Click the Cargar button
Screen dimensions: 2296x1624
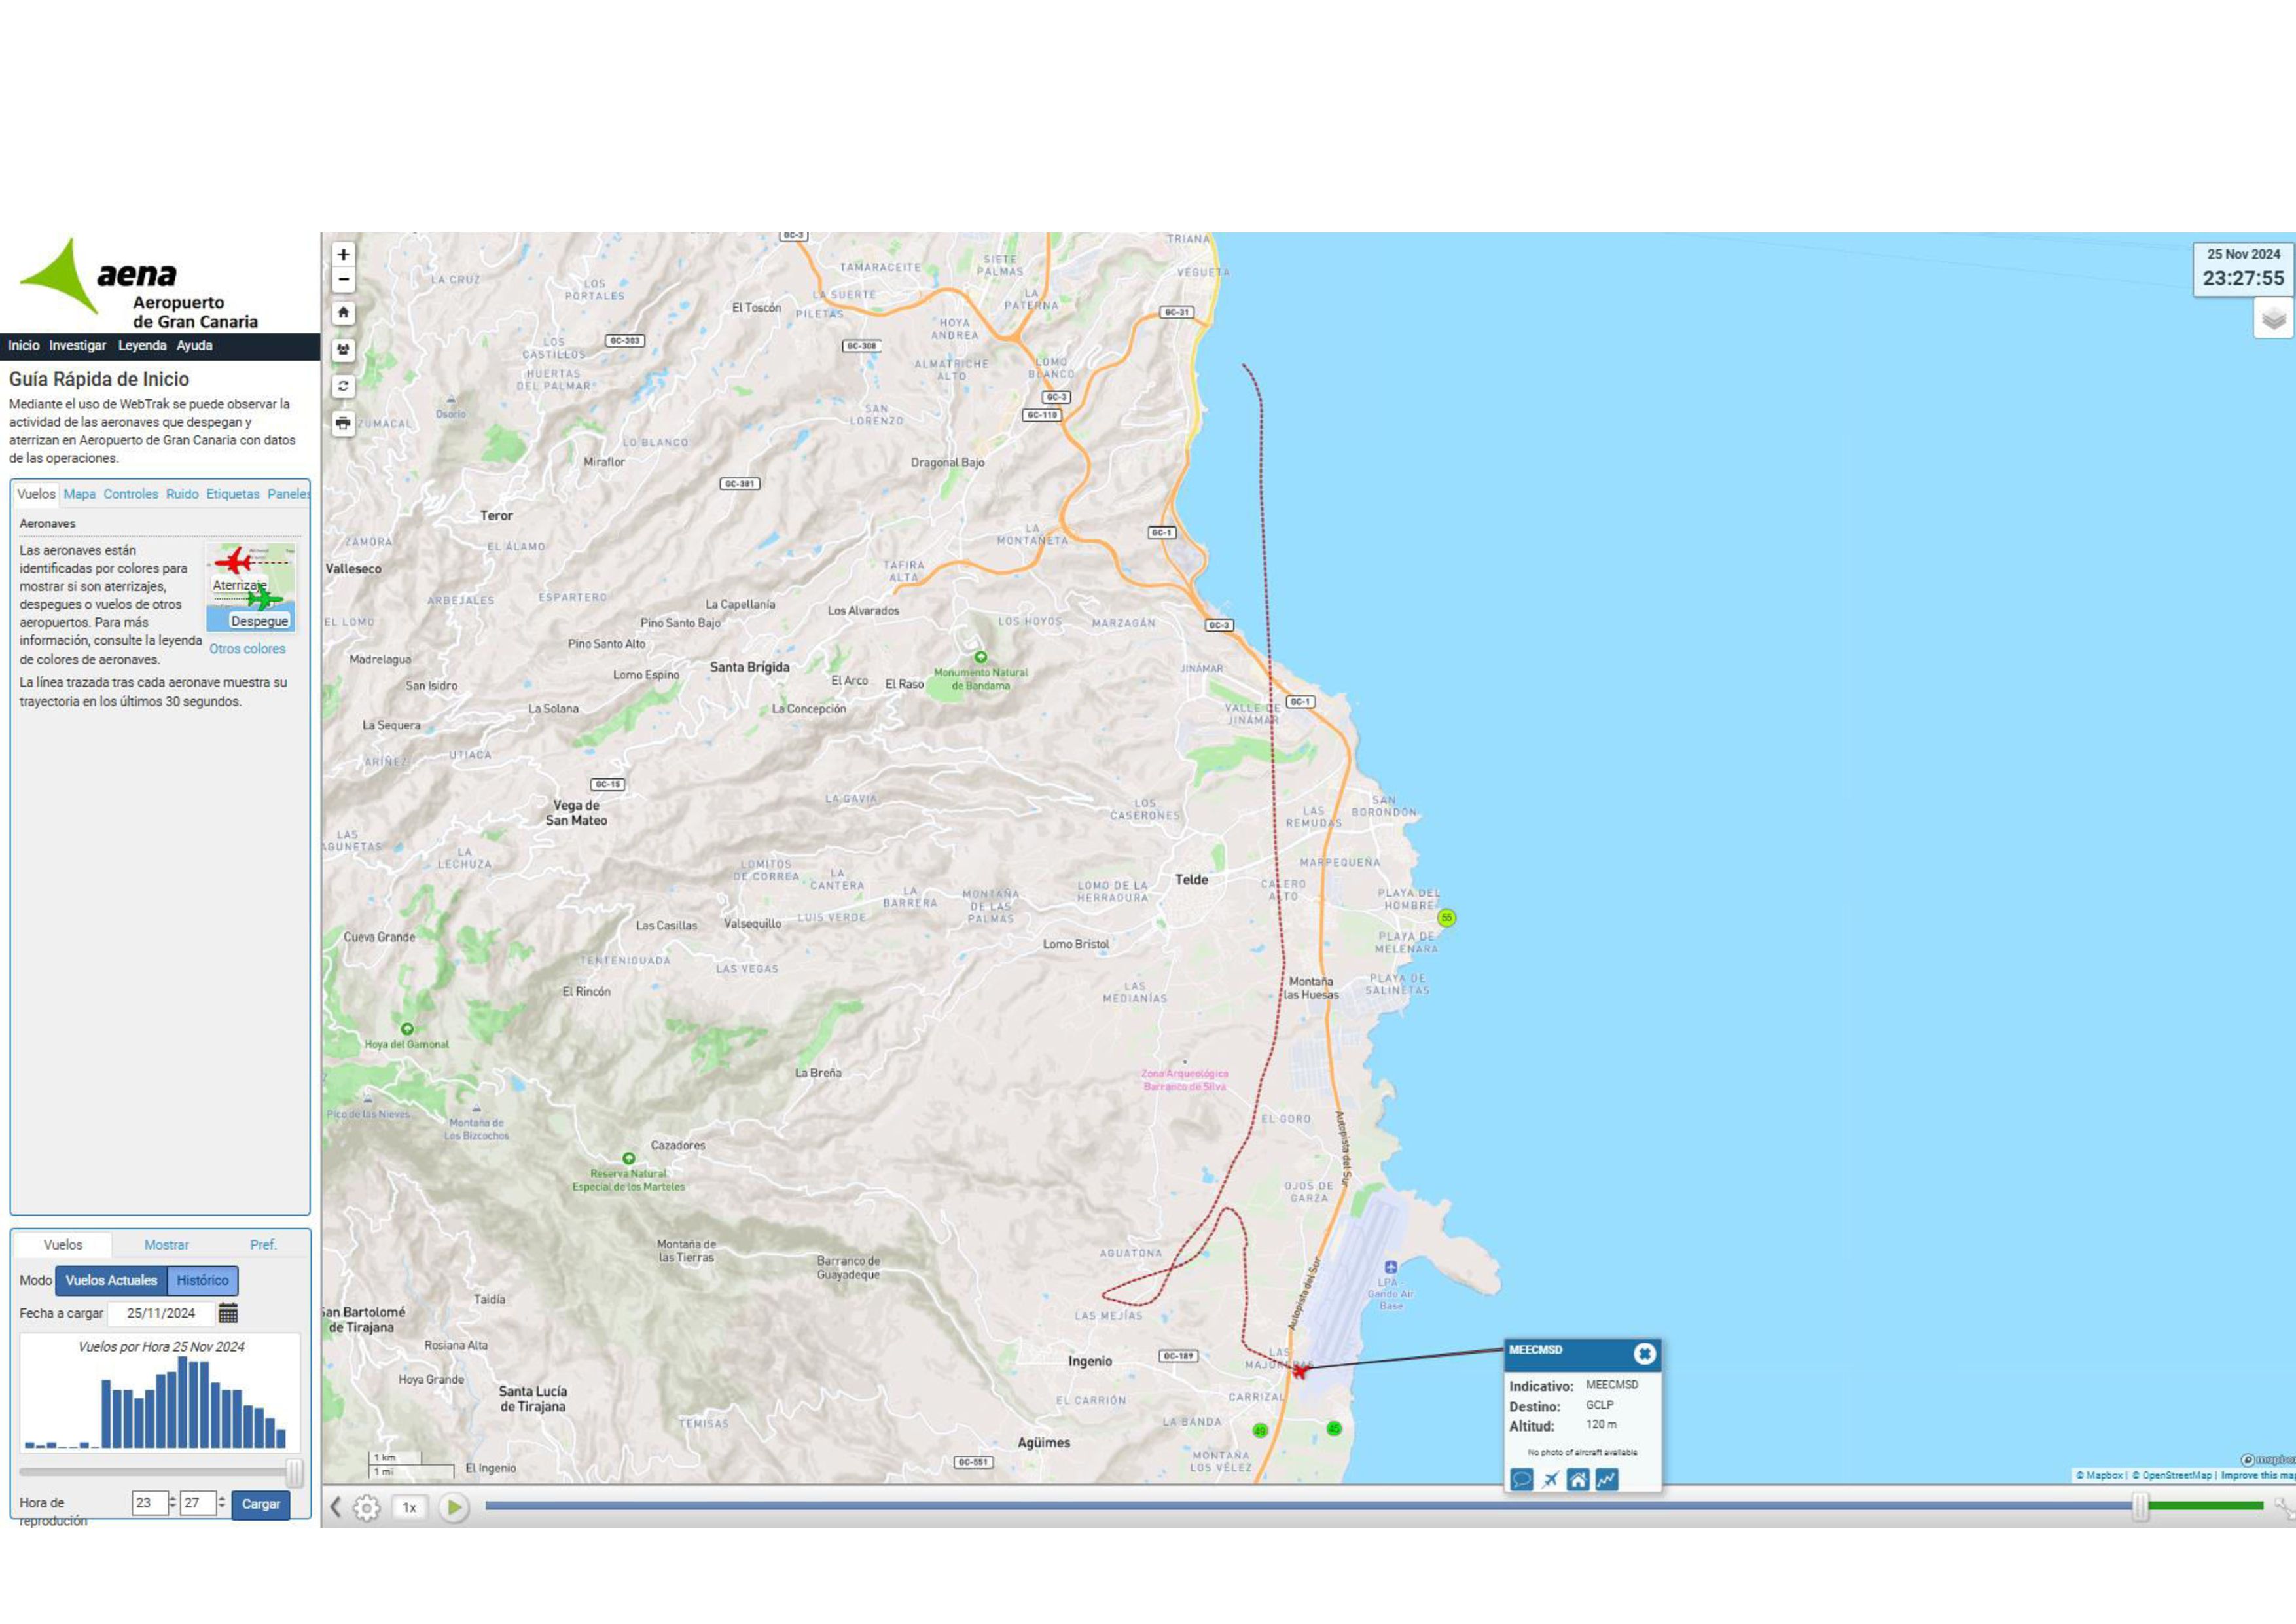click(x=260, y=1504)
